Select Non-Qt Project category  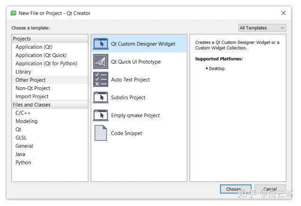[x=33, y=88]
